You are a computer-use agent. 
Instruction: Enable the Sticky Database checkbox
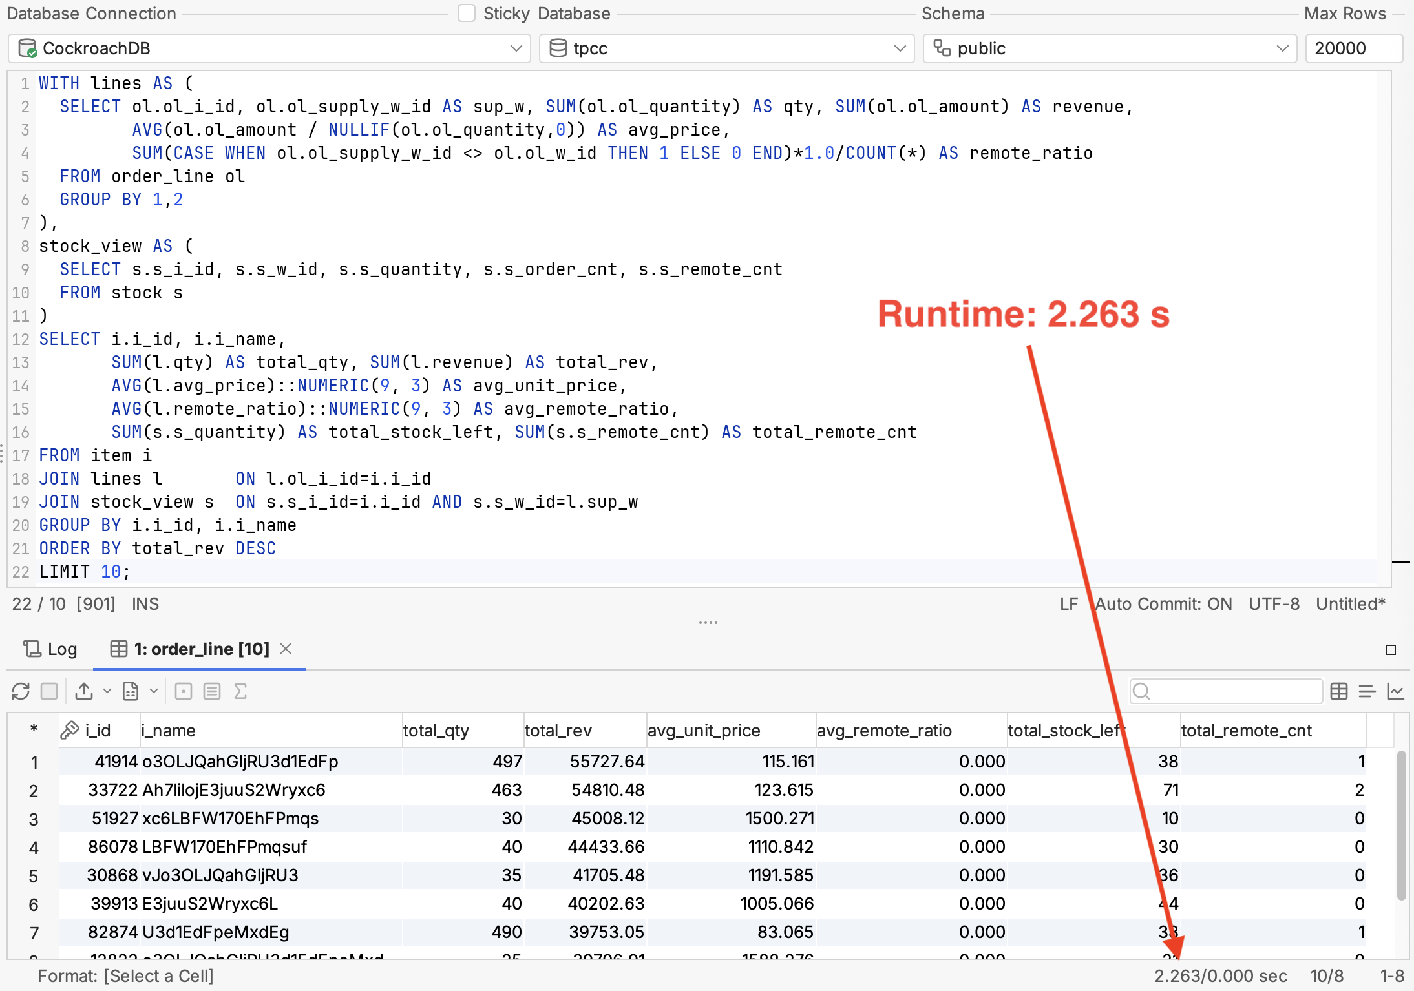(x=466, y=13)
